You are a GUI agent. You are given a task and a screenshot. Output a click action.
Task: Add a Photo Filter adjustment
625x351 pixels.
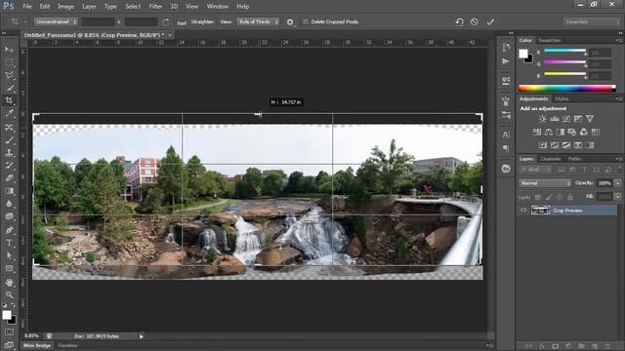[x=572, y=132]
